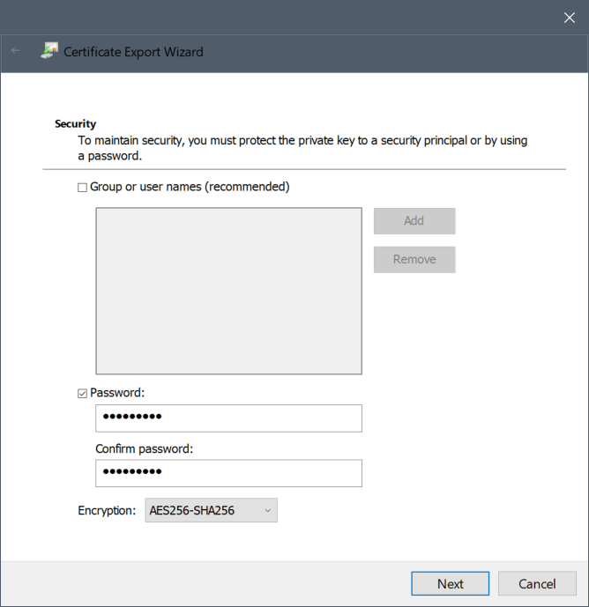
Task: Click the Certificate Export Wizard icon
Action: (x=49, y=51)
